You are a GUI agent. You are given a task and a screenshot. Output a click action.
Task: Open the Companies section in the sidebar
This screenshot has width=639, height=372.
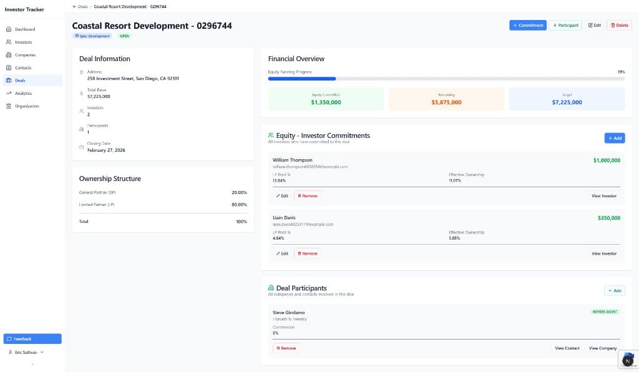pos(27,54)
